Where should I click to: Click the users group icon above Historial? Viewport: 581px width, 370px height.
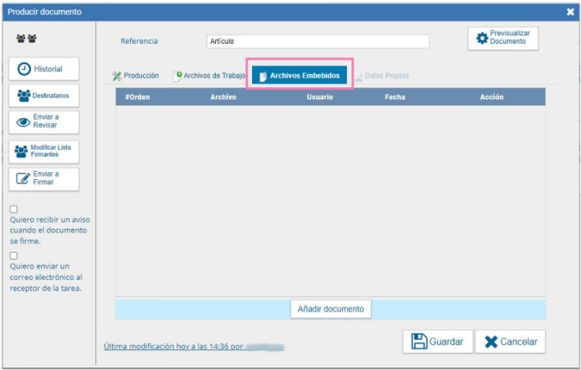click(x=27, y=39)
